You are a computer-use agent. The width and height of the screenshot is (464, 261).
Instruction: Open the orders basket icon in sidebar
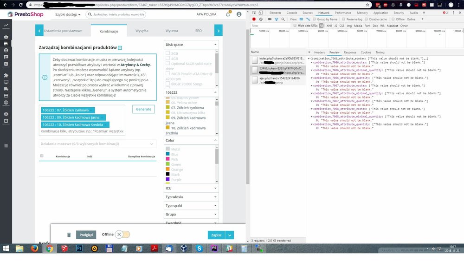(6, 37)
